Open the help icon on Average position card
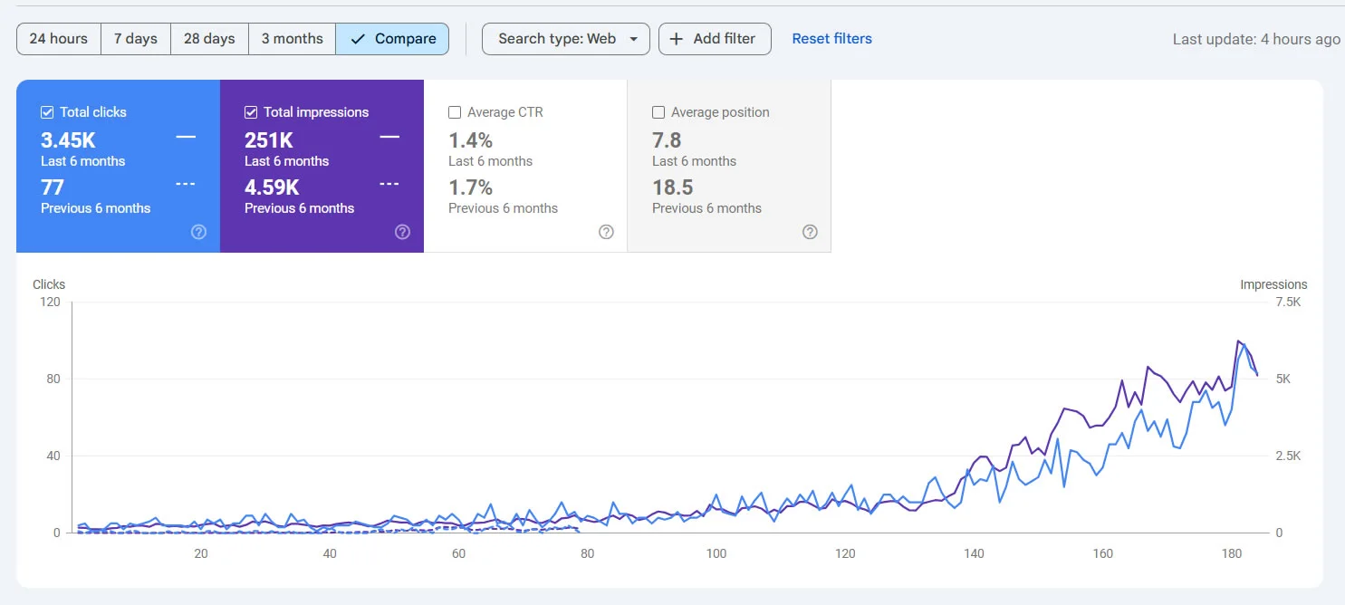Image resolution: width=1345 pixels, height=605 pixels. click(810, 232)
